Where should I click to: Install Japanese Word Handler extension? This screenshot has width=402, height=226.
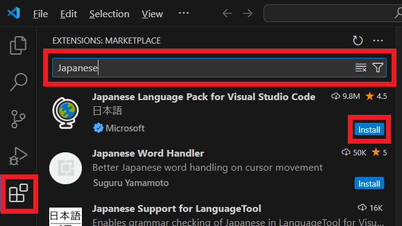(x=369, y=183)
